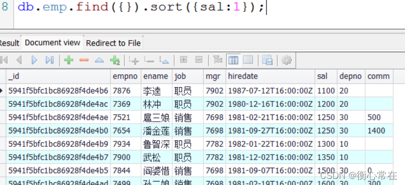Click empno cell 7900

[x=125, y=158]
